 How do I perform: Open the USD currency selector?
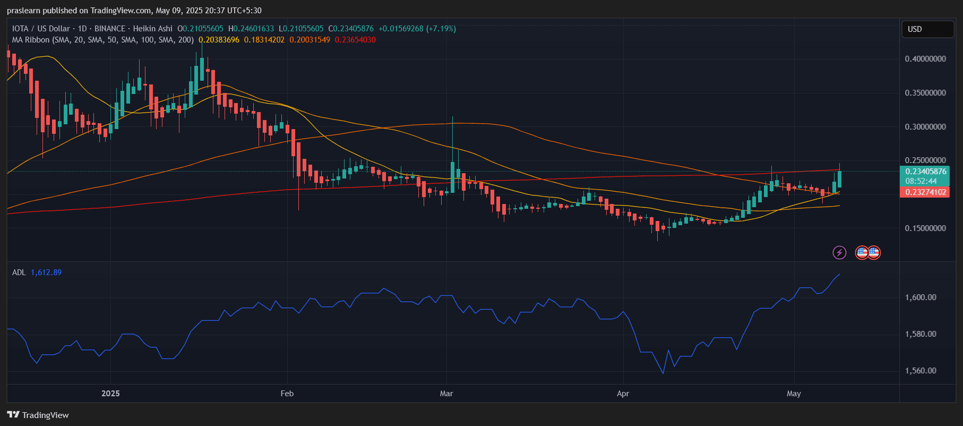point(927,29)
